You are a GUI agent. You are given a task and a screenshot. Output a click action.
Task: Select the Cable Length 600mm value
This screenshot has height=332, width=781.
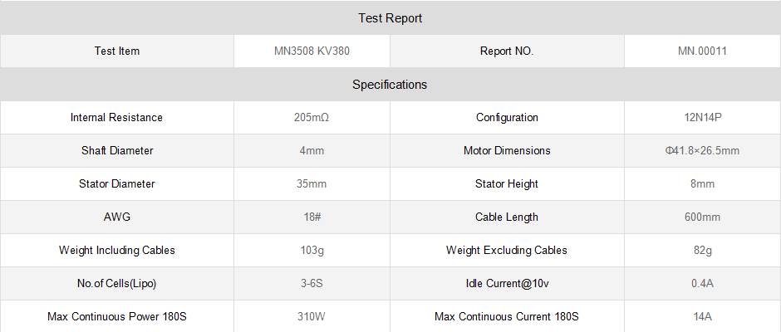[x=702, y=217]
